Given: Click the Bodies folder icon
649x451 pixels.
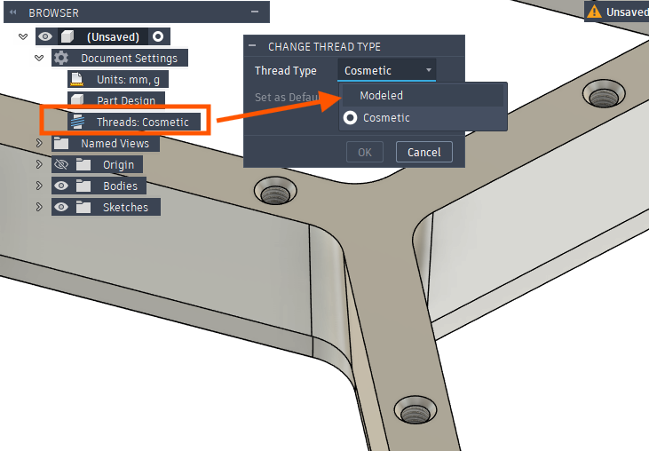Looking at the screenshot, I should point(83,186).
